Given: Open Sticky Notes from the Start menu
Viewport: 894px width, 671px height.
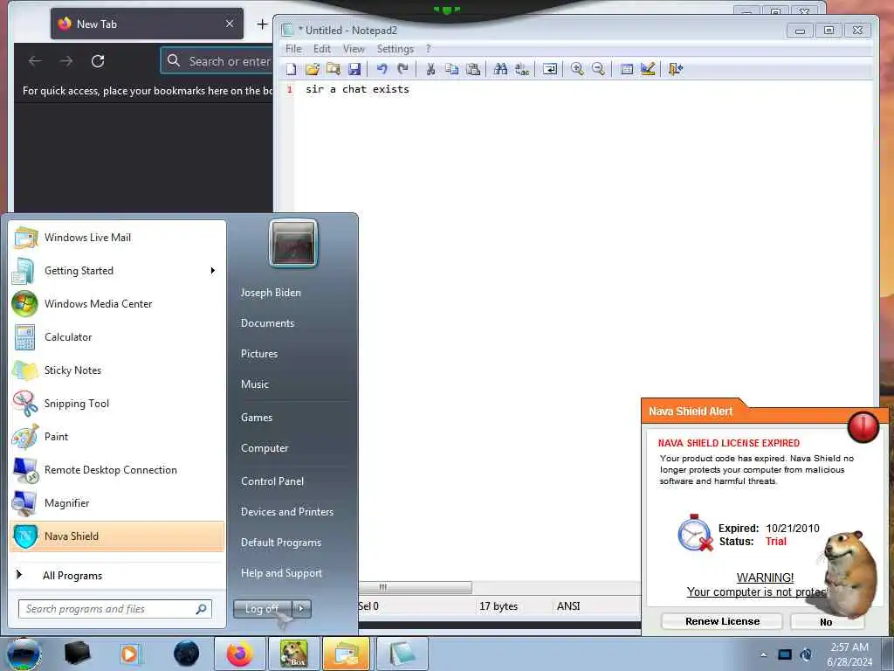Looking at the screenshot, I should (x=118, y=370).
